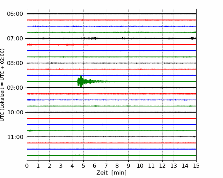Click the 08:00 time label
This screenshot has height=178, width=223.
15,63
